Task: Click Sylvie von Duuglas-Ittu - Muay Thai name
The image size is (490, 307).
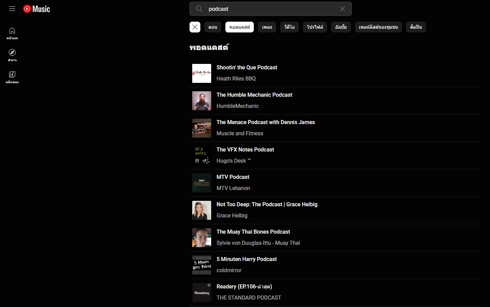Action: point(258,243)
